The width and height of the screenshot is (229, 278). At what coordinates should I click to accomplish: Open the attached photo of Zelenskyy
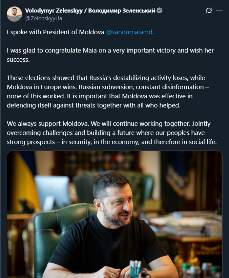click(x=114, y=214)
